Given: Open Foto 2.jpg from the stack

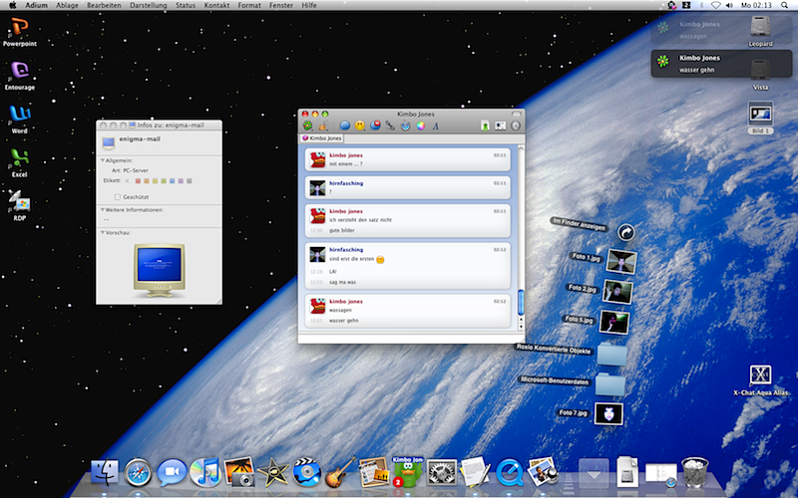Looking at the screenshot, I should point(617,292).
